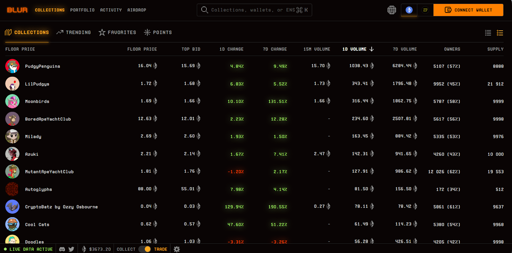Viewport: 512px width, 253px height.
Task: Switch to the Trending tab
Action: (74, 32)
